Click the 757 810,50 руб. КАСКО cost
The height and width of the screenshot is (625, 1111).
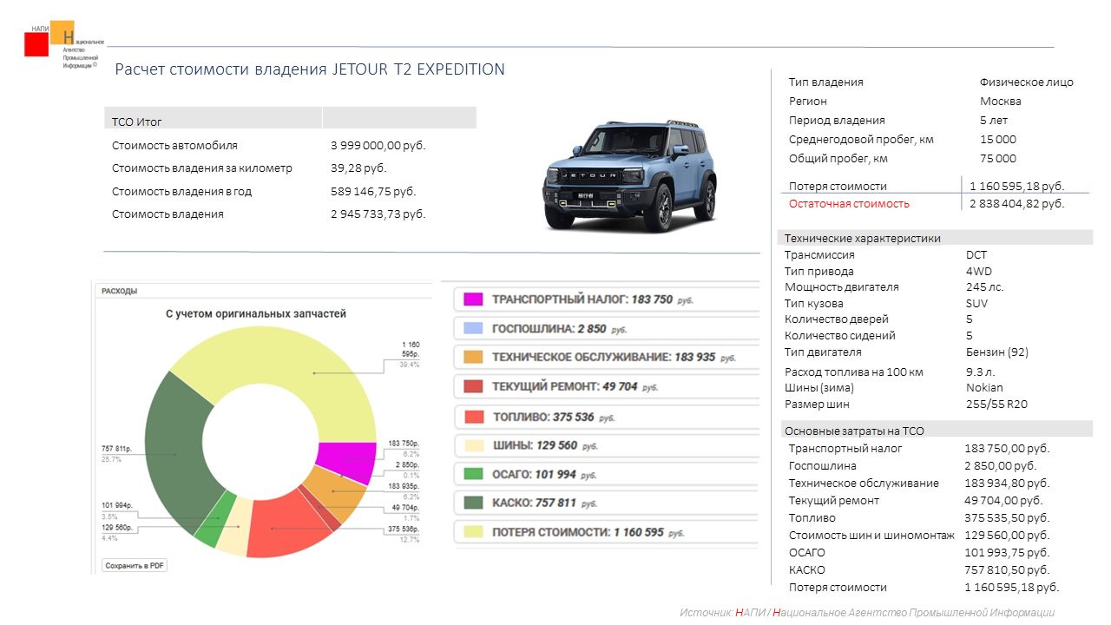tap(1008, 570)
